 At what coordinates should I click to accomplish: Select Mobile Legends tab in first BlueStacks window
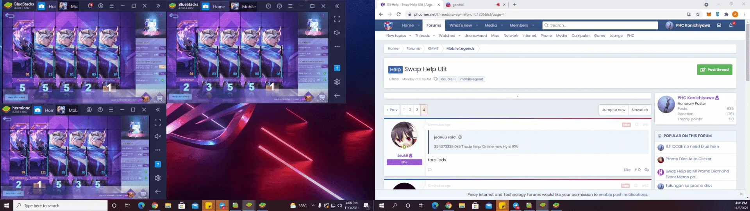coord(68,6)
